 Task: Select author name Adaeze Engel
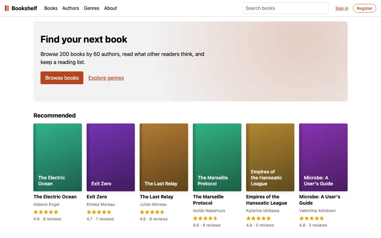pos(46,205)
